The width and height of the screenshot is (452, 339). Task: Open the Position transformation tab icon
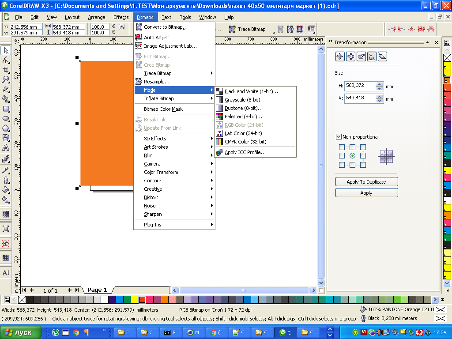340,56
